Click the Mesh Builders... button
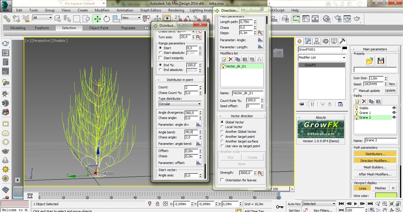Viewport: 403px width, 212px height. 375,167
